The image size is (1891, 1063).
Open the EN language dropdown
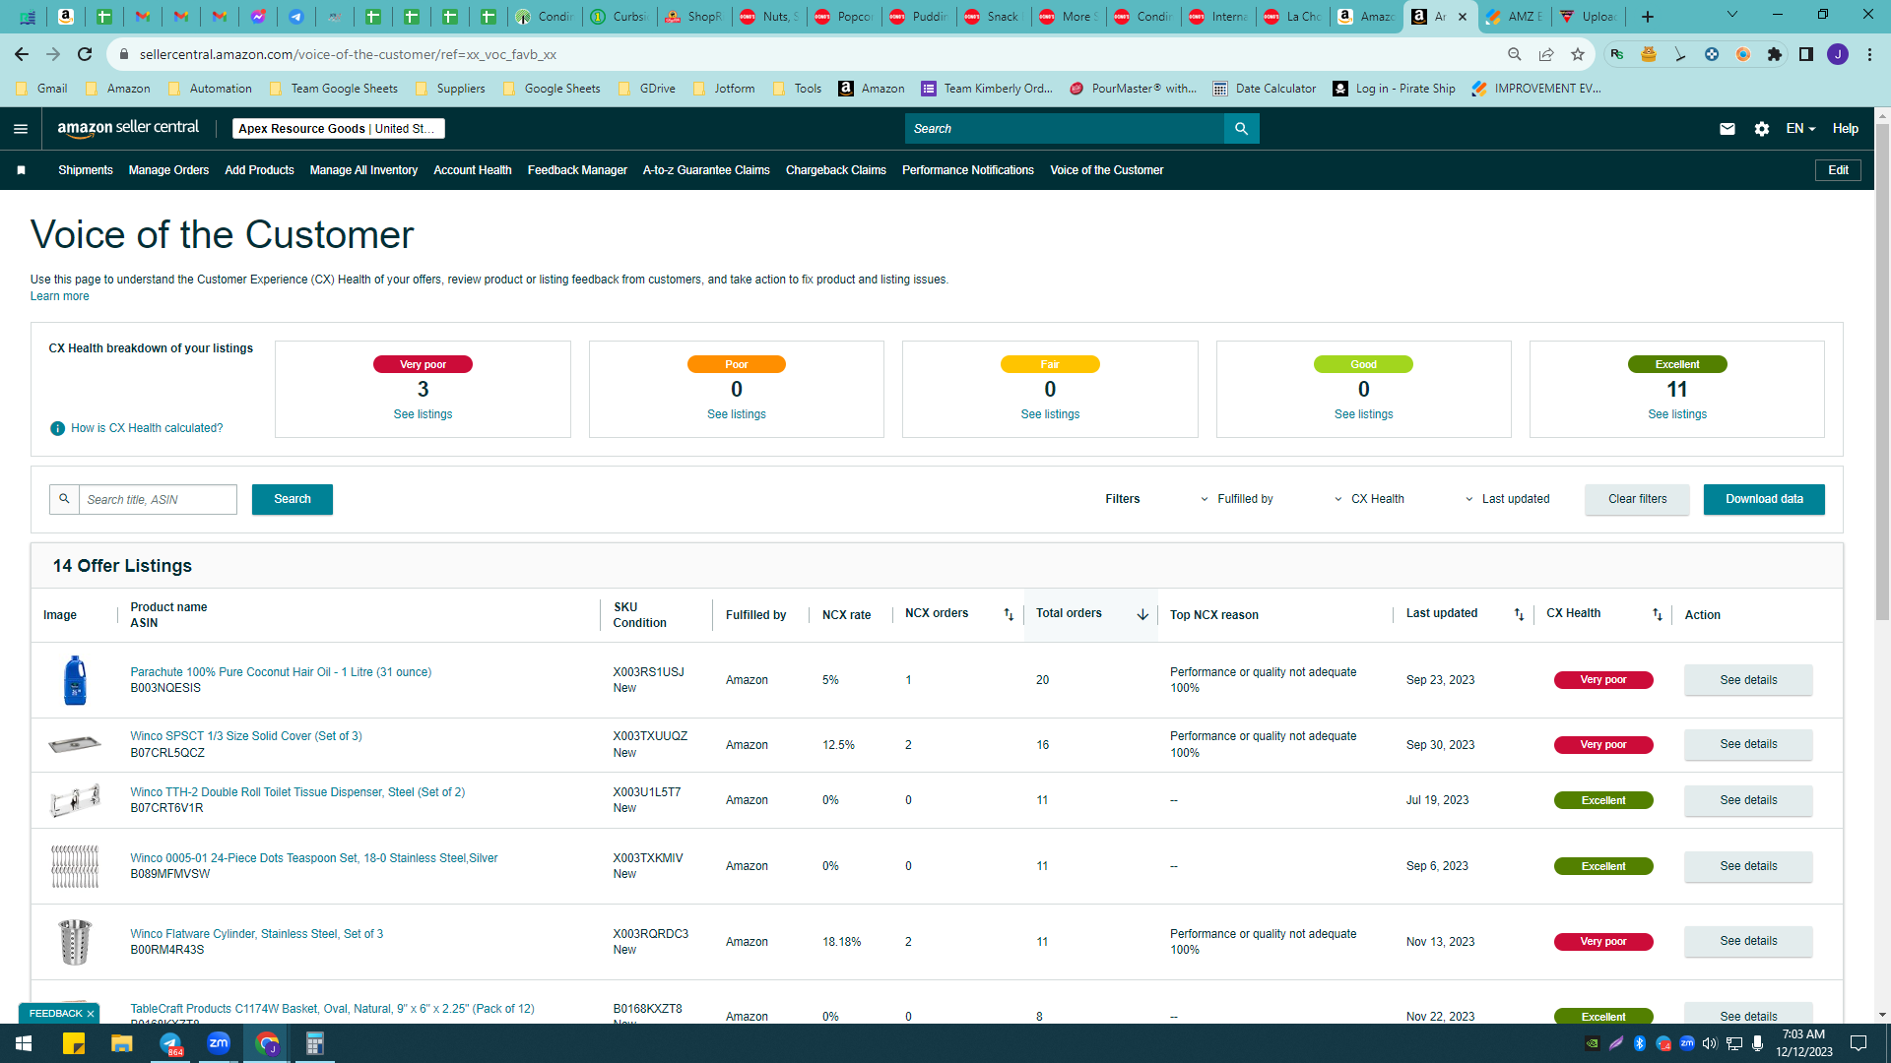[1800, 129]
